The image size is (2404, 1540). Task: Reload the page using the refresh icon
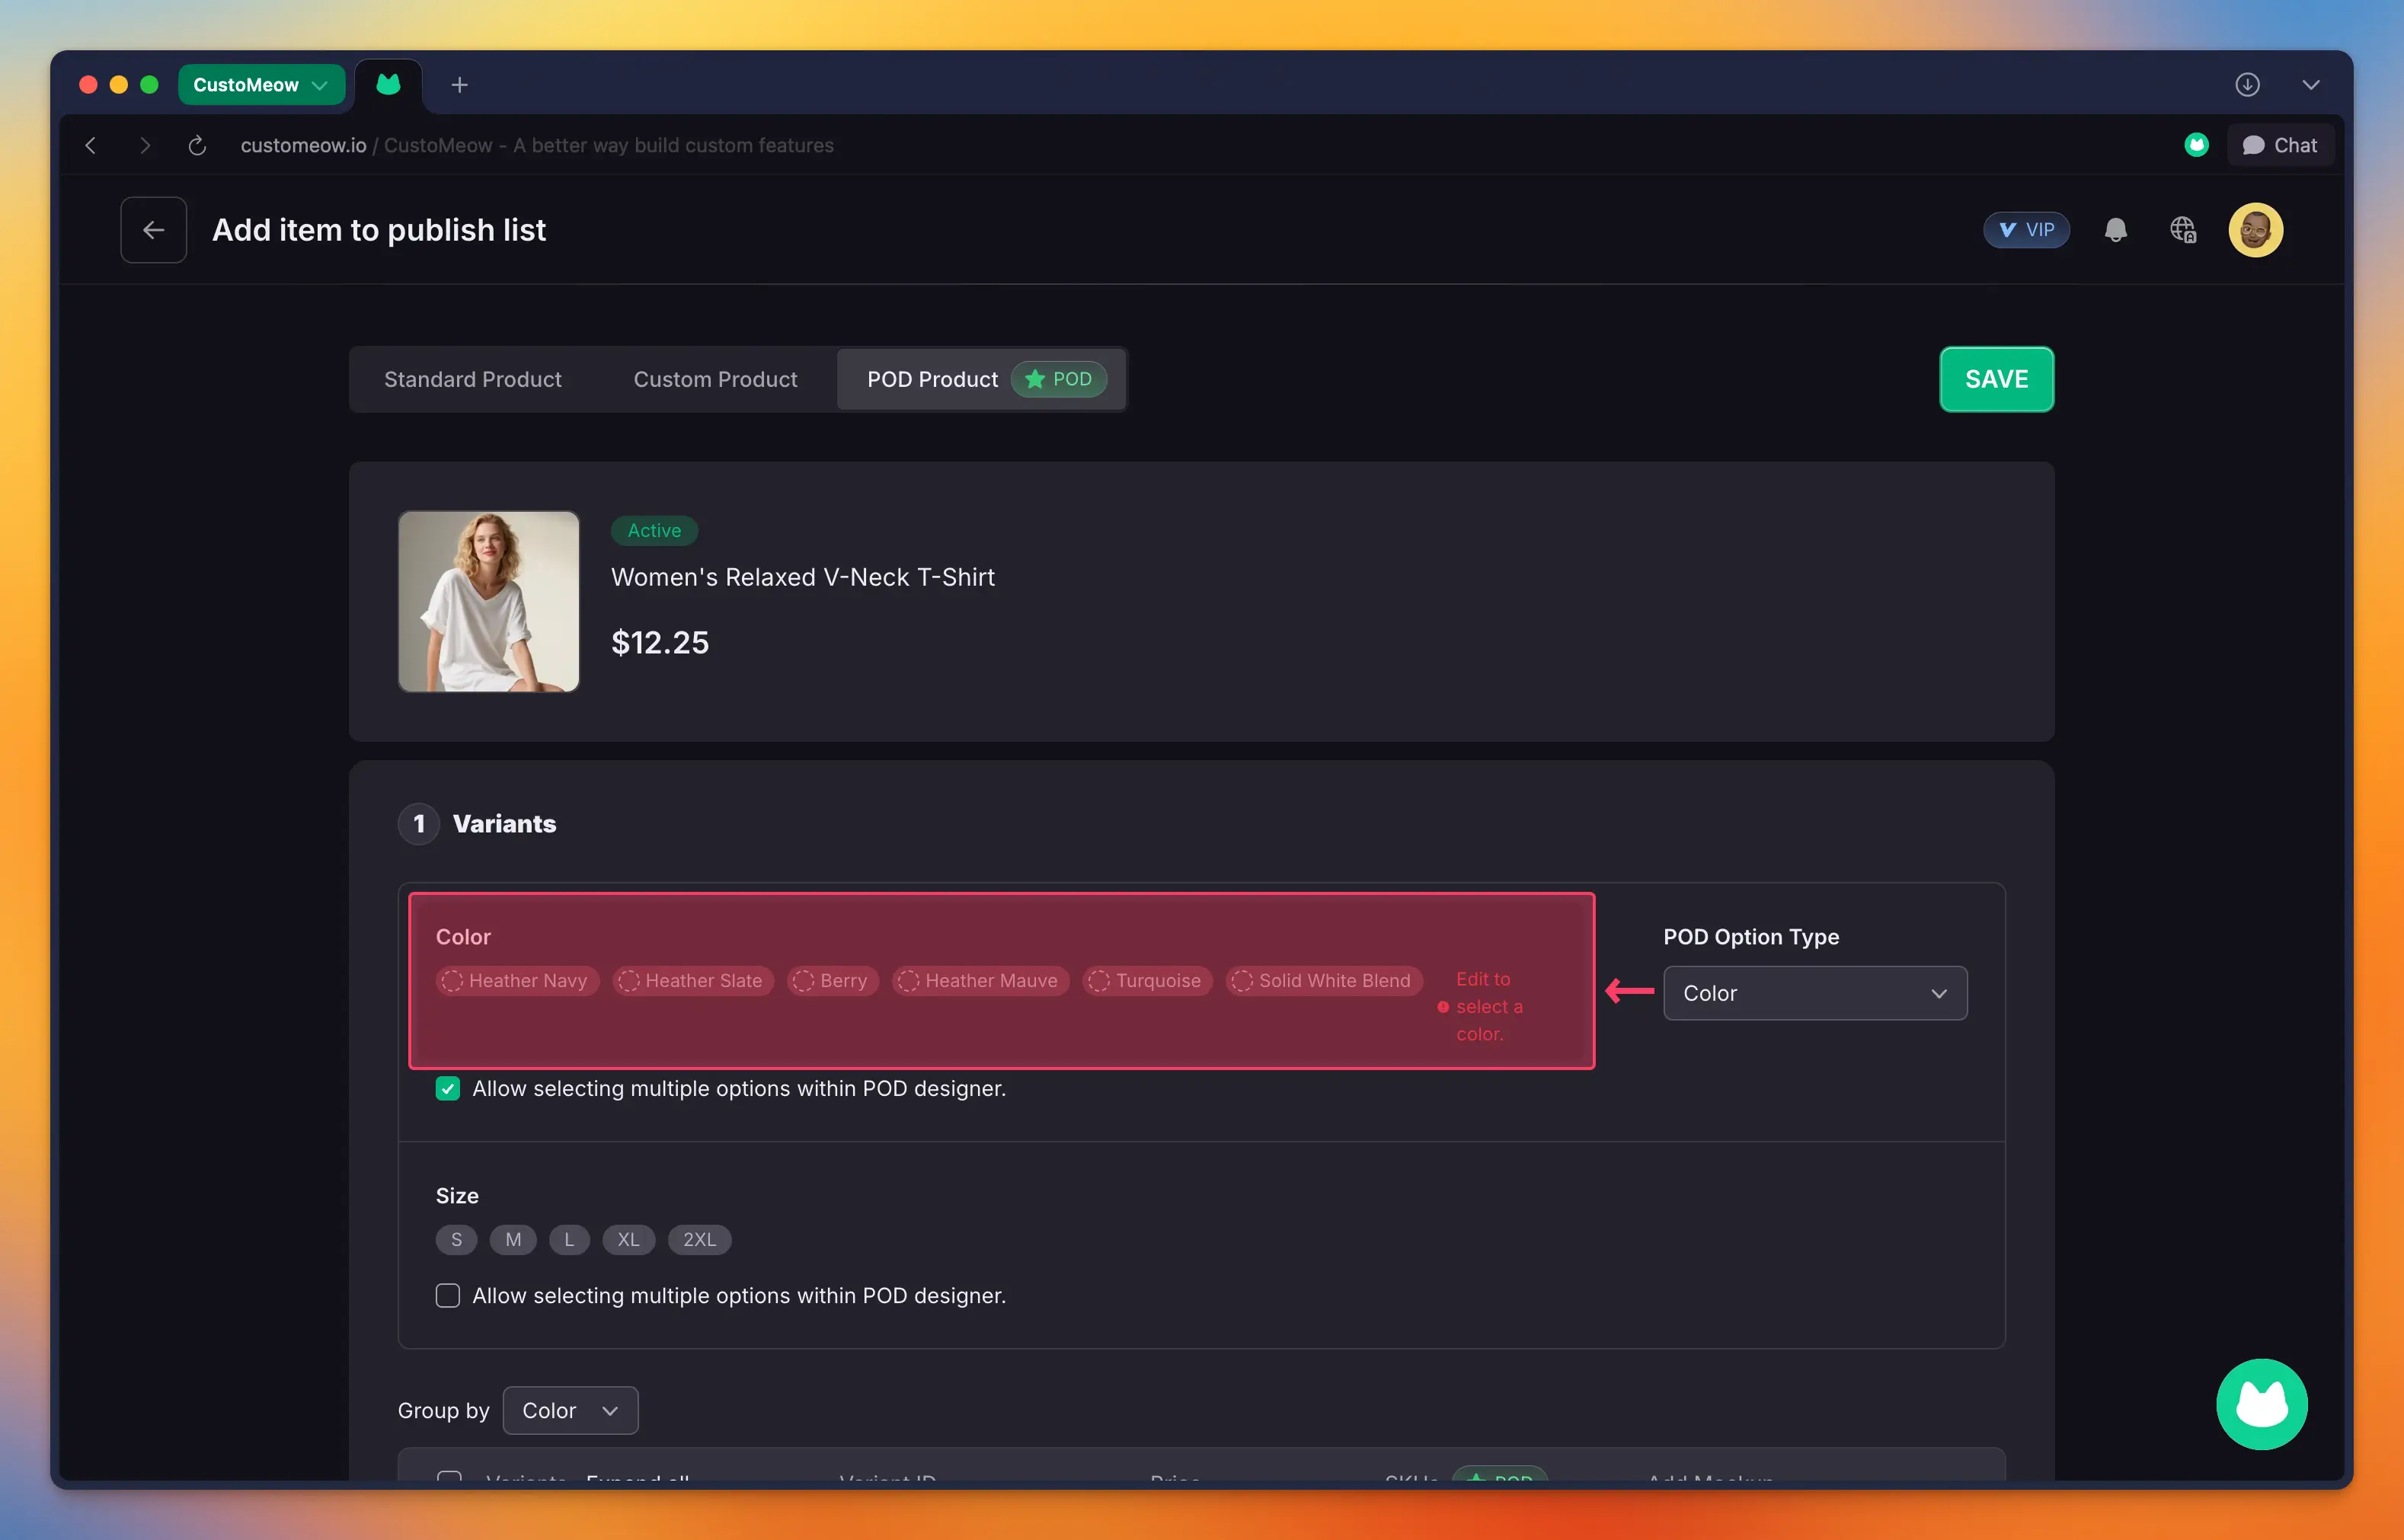click(x=197, y=145)
